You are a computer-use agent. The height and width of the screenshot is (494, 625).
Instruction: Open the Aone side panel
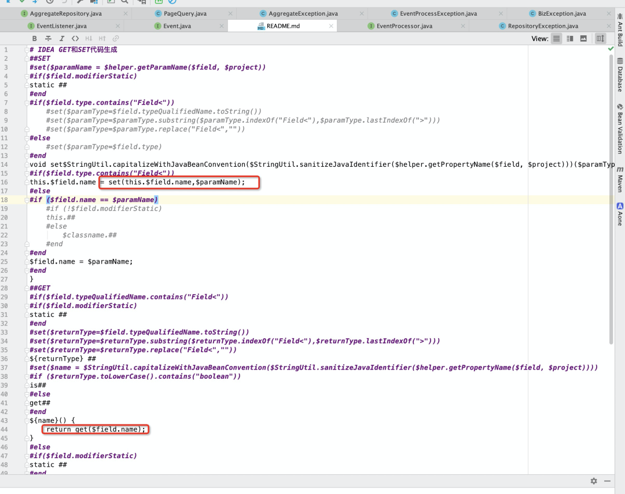point(620,214)
